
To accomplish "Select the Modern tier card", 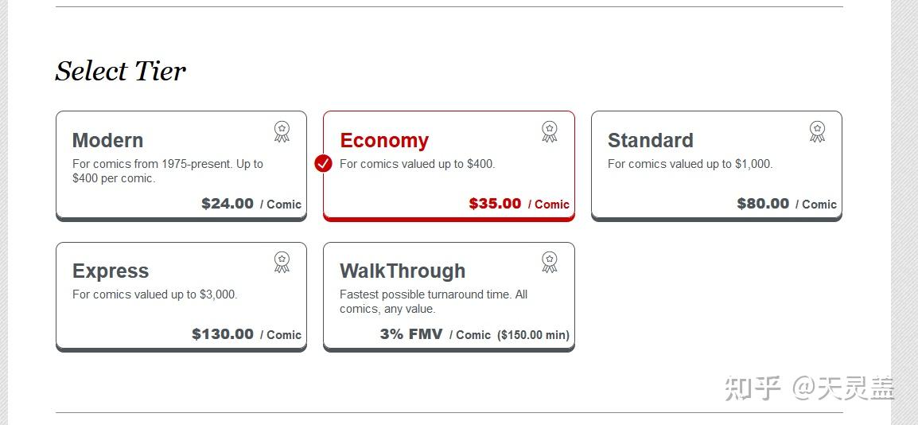I will tap(181, 166).
